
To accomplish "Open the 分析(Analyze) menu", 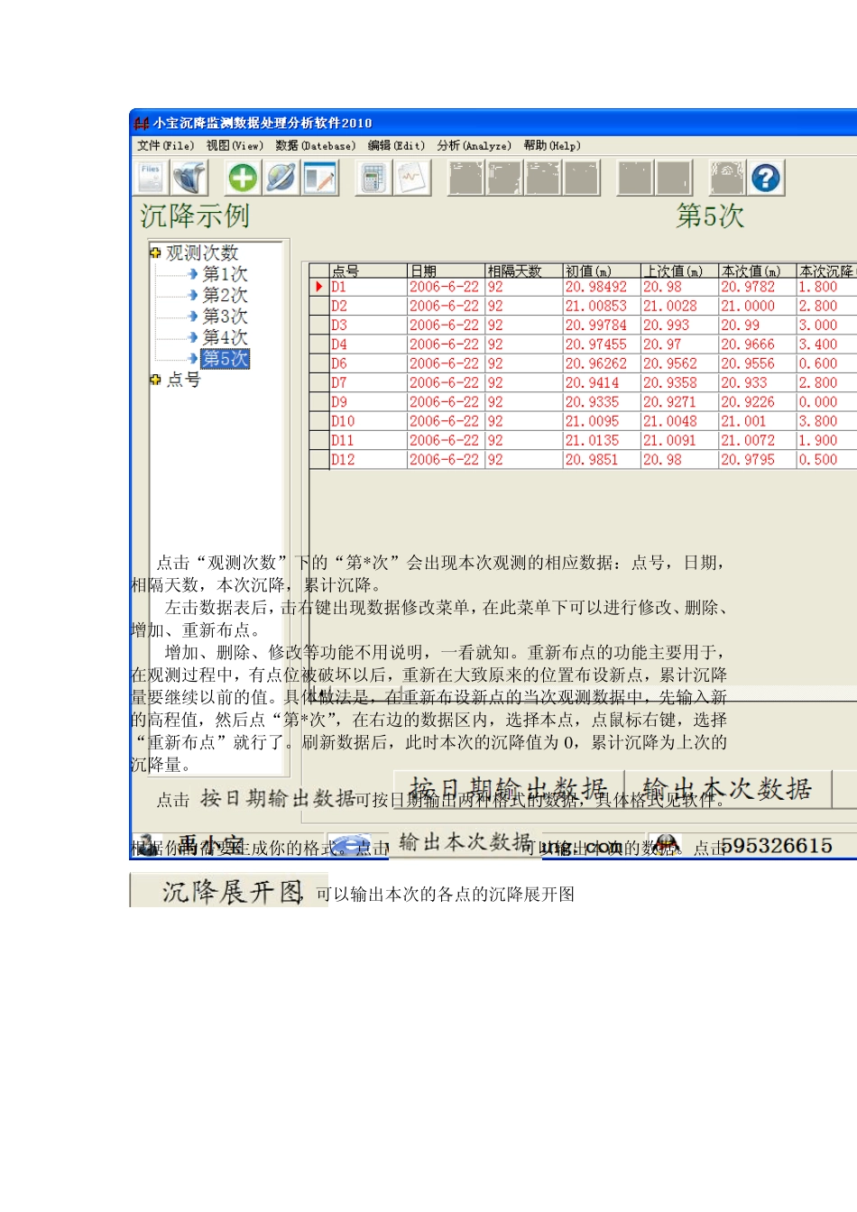I will pyautogui.click(x=475, y=145).
